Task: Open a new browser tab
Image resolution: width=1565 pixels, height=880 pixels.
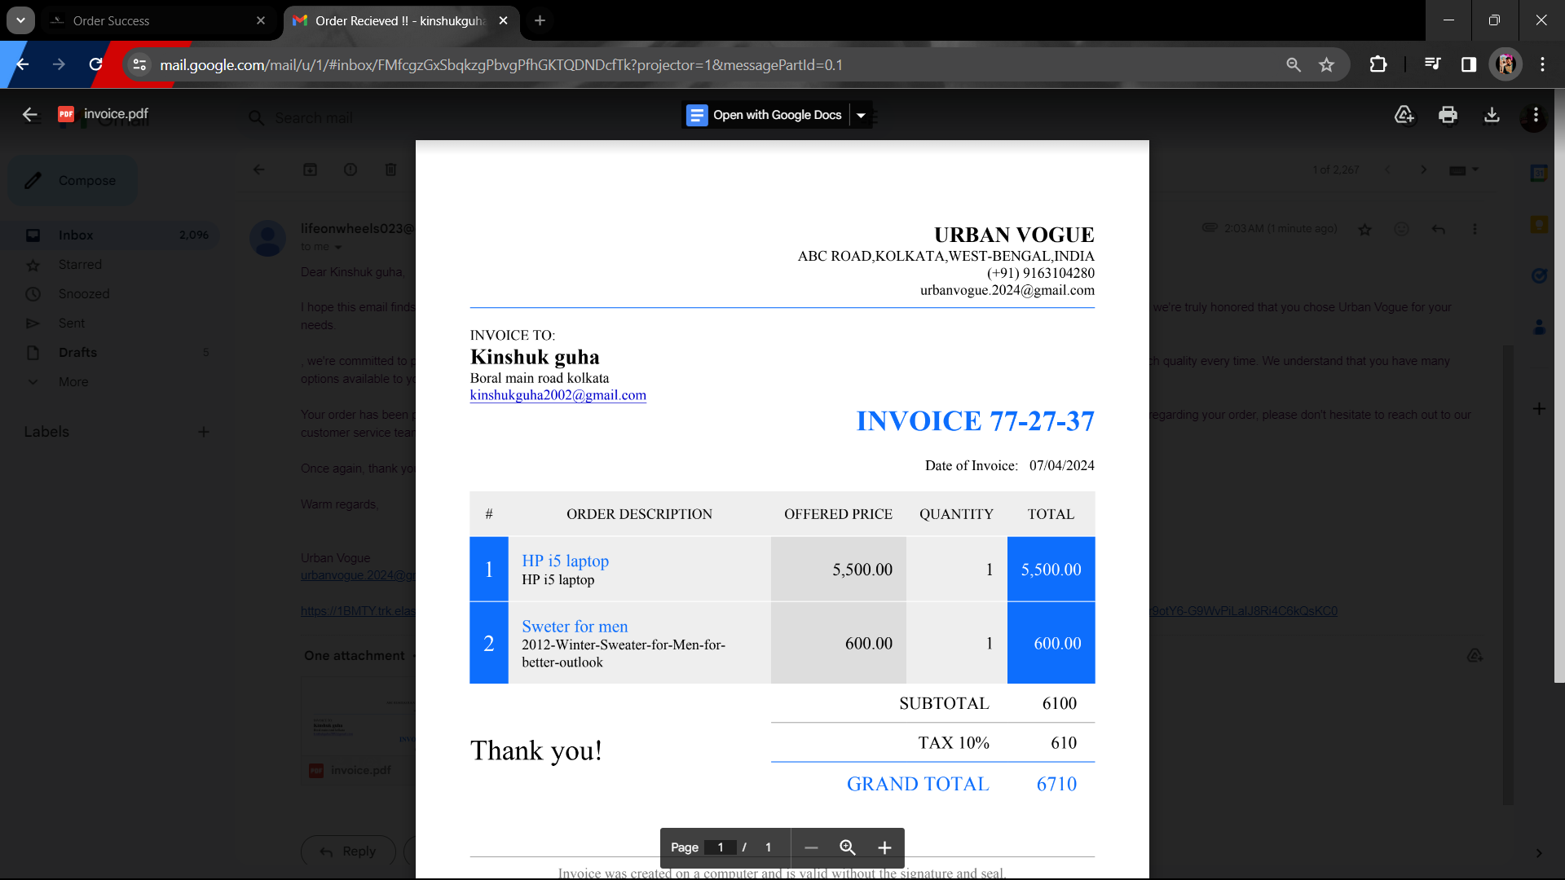Action: (x=540, y=20)
